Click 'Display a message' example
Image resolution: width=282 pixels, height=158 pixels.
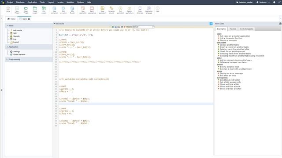(228, 40)
